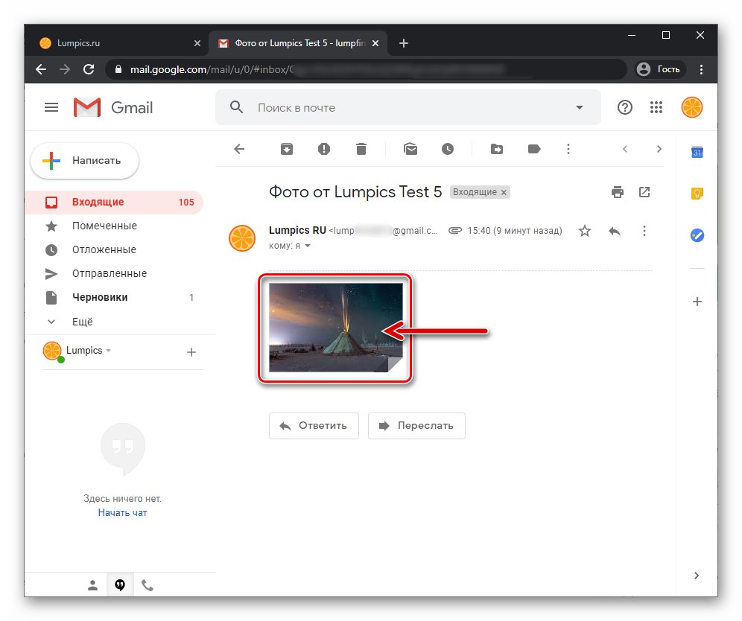Click the 'Переслать' button
This screenshot has height=621, width=742.
pos(416,426)
